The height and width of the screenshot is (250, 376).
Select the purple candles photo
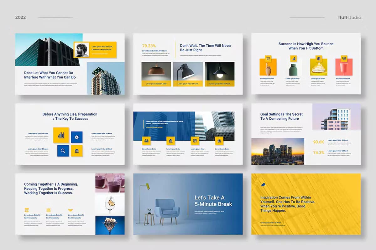click(x=110, y=183)
